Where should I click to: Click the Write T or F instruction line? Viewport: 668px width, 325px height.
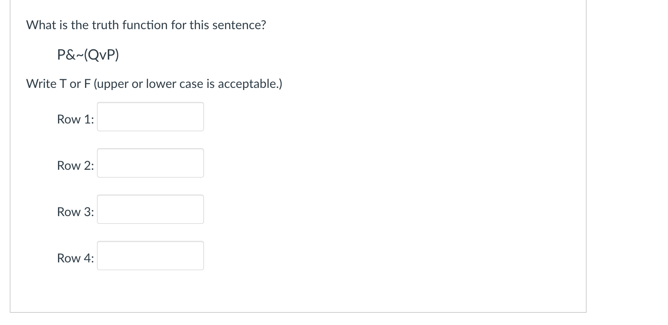point(154,84)
